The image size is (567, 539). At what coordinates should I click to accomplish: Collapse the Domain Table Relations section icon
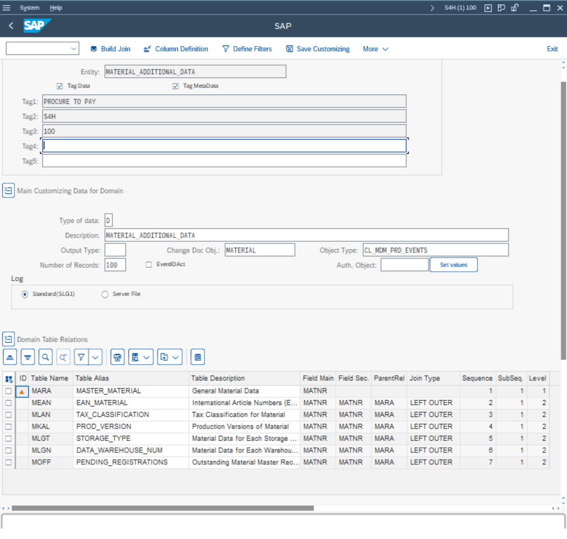(8, 339)
